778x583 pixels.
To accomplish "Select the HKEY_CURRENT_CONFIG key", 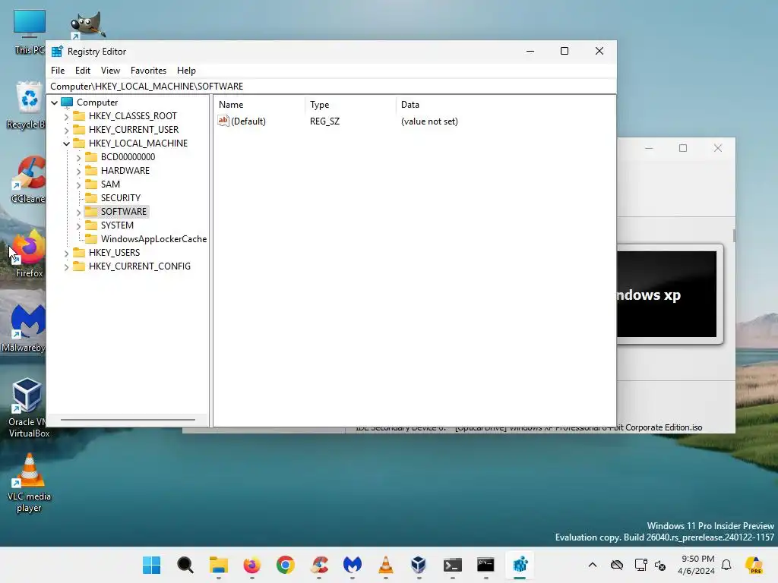I will coord(140,266).
